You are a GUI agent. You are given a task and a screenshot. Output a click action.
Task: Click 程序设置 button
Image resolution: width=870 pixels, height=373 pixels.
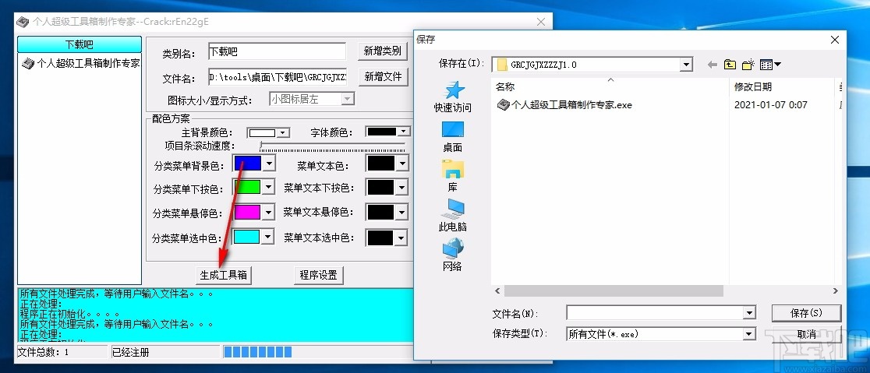[319, 275]
